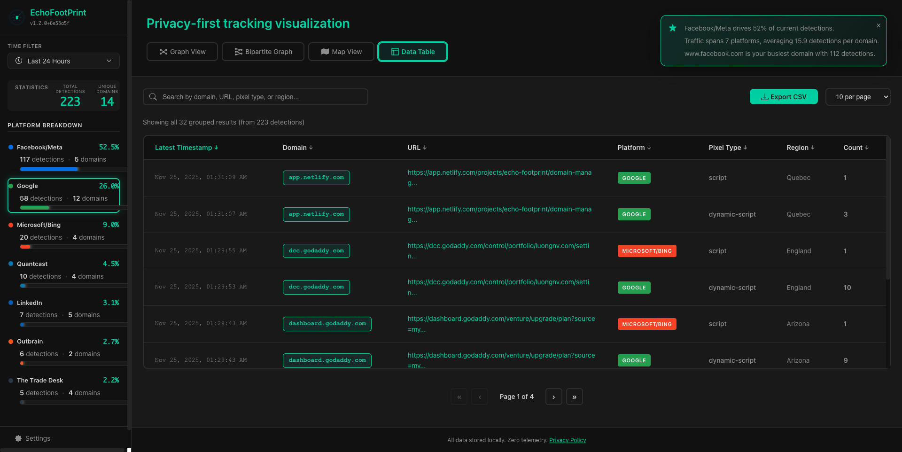Click the EchoFootPrint logo icon
Image resolution: width=902 pixels, height=452 pixels.
[x=17, y=17]
